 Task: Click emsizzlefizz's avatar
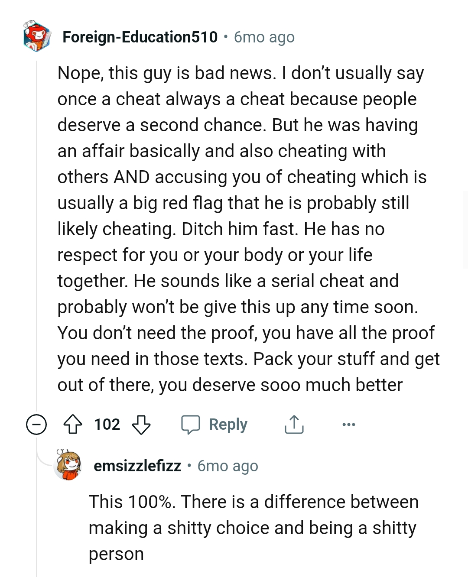point(68,466)
